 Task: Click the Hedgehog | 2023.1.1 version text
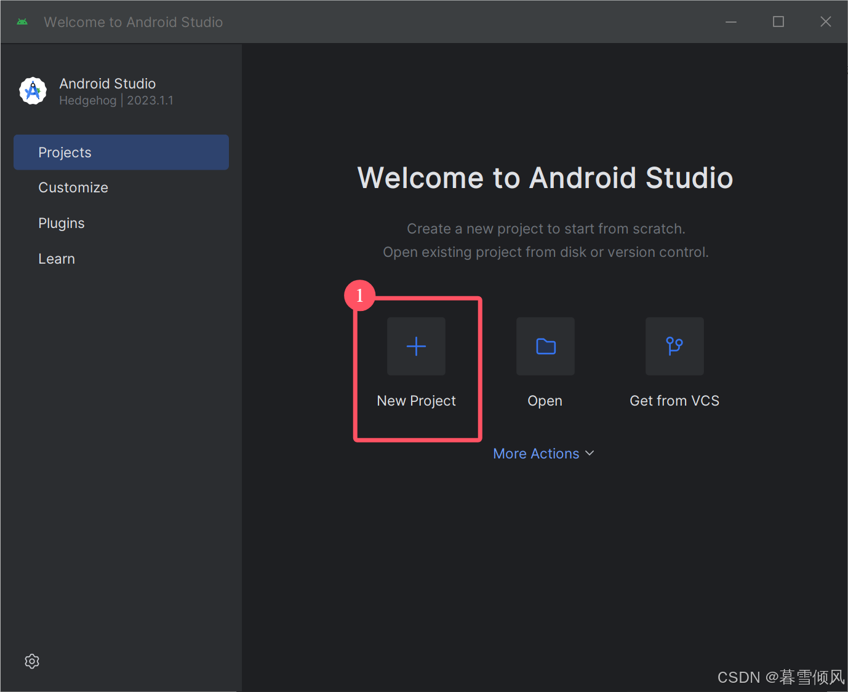coord(116,100)
